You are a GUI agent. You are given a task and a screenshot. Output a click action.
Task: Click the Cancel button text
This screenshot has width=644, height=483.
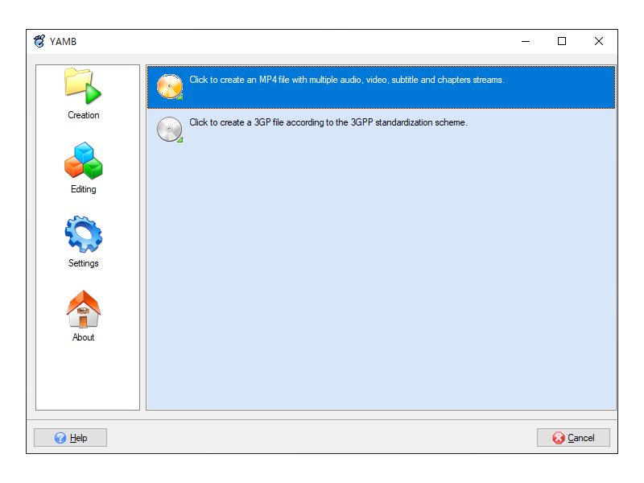[x=580, y=438]
